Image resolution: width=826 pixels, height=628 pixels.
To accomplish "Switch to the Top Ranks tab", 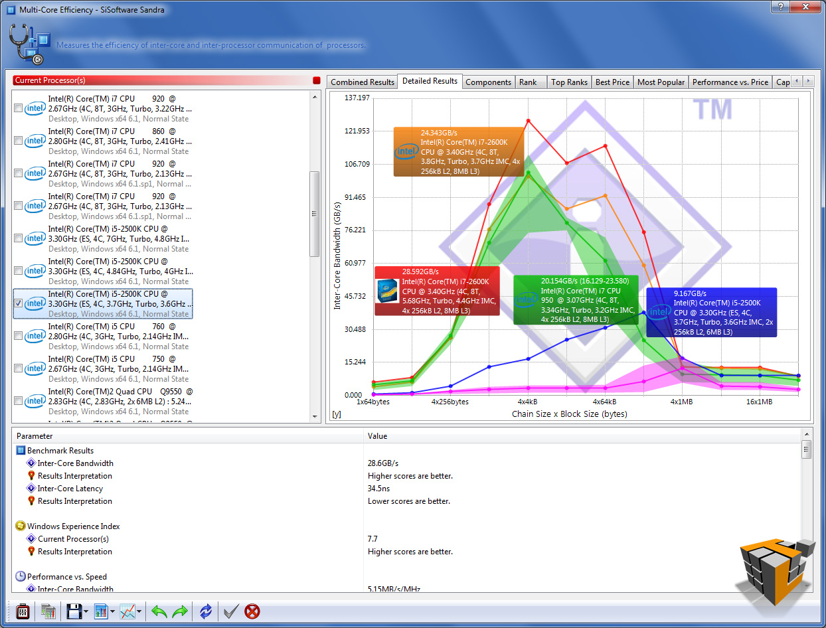I will tap(569, 82).
